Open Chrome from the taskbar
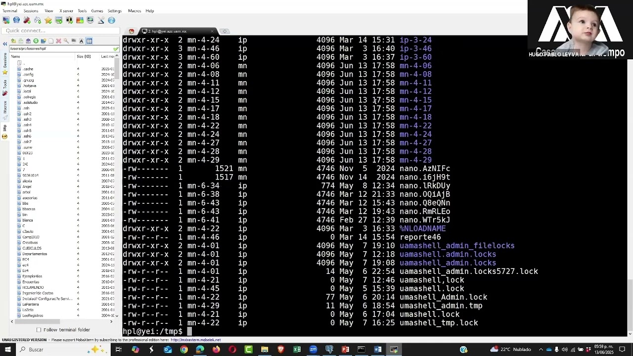This screenshot has width=633, height=356. point(184,350)
